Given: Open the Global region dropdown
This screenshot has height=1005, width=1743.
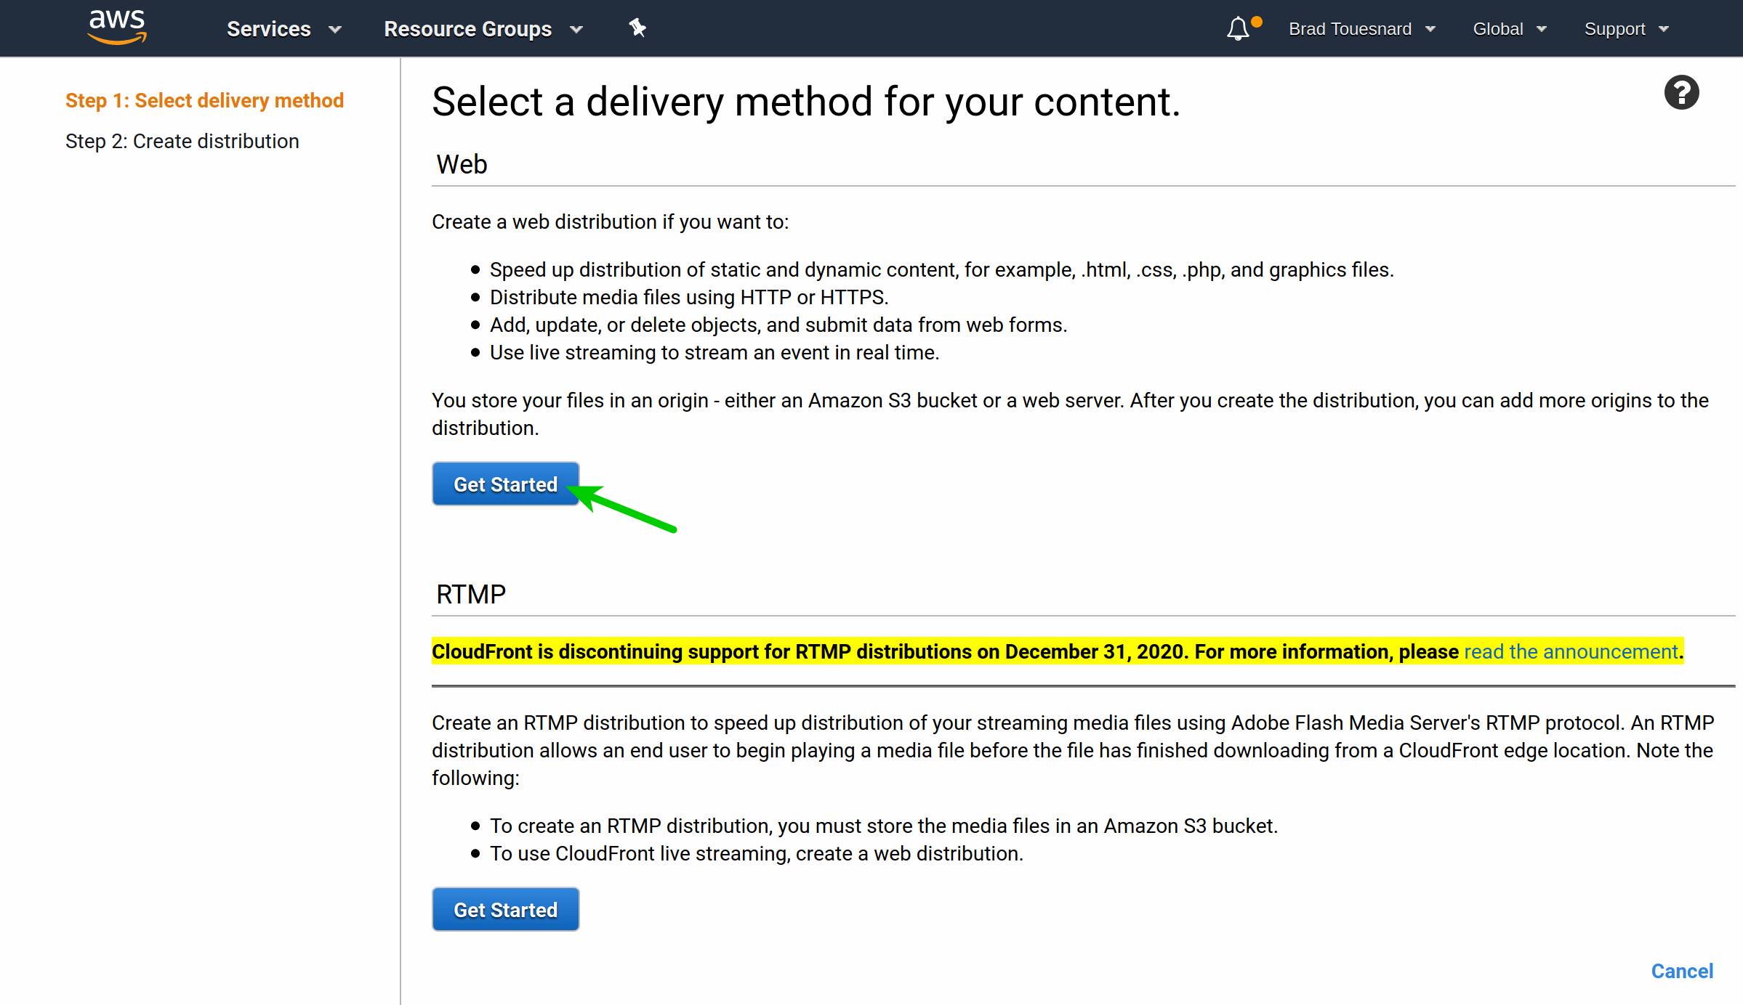Looking at the screenshot, I should click(1510, 29).
